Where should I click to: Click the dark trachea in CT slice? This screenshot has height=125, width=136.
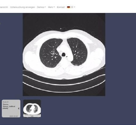(63, 54)
